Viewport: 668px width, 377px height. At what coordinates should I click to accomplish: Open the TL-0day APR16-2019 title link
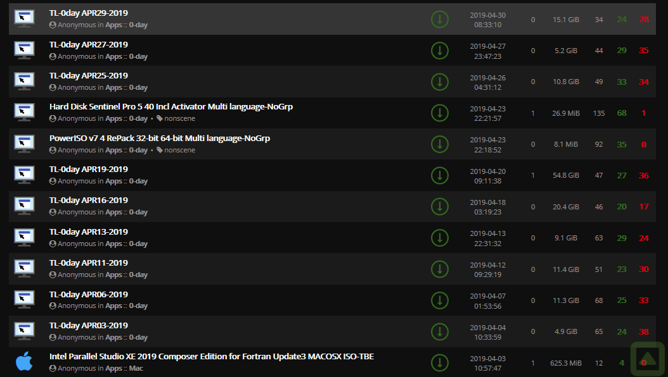coord(89,200)
